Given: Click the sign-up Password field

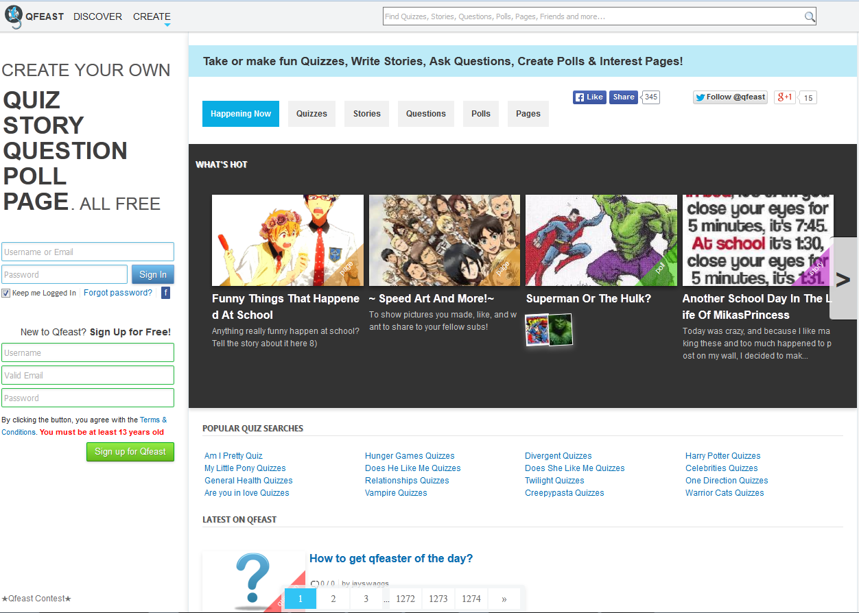Looking at the screenshot, I should pyautogui.click(x=88, y=398).
